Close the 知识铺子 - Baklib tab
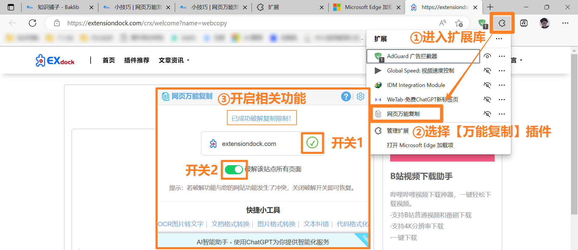This screenshot has height=250, width=578. (x=92, y=7)
